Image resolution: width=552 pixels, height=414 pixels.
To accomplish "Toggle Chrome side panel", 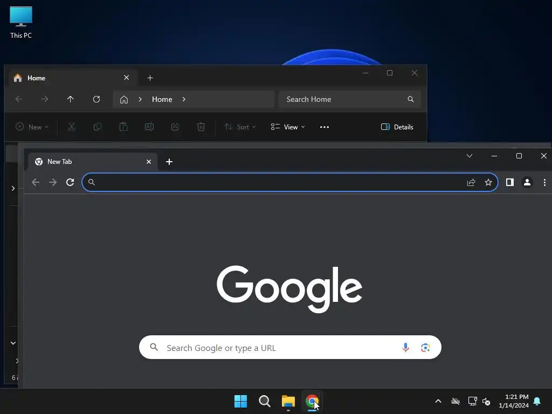I will point(510,182).
